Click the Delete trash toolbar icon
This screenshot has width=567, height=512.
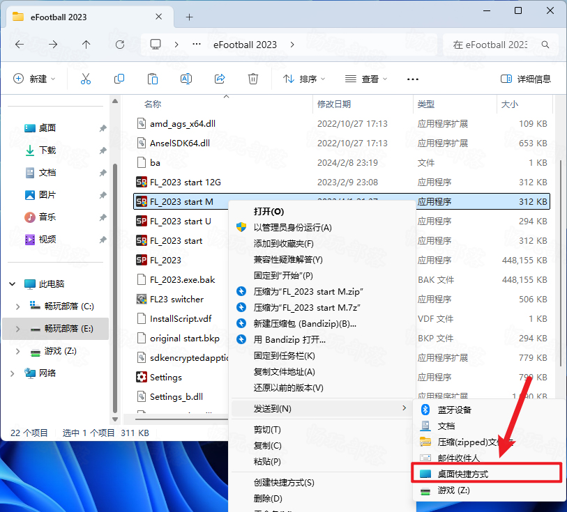tap(253, 79)
